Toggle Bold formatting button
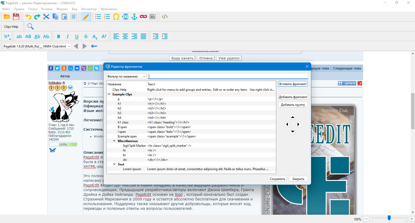 59,37
